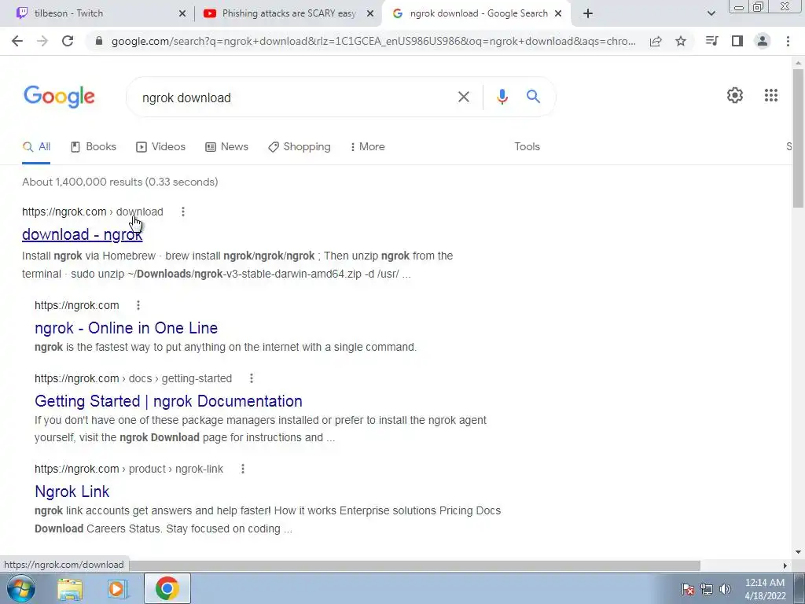805x604 pixels.
Task: Open 'ngrok - Online in One Line' result
Action: coord(126,328)
